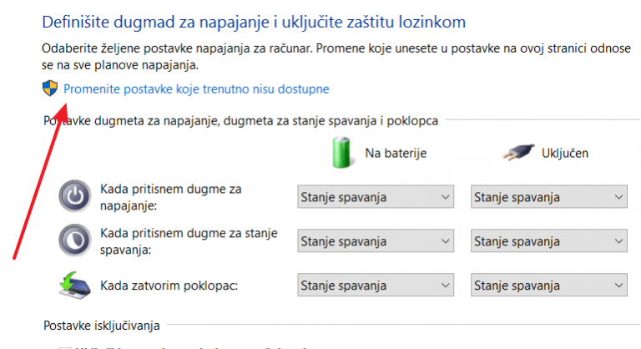Image resolution: width=641 pixels, height=349 pixels.
Task: Click the Postavke isključivanja section heading
Action: point(101,326)
